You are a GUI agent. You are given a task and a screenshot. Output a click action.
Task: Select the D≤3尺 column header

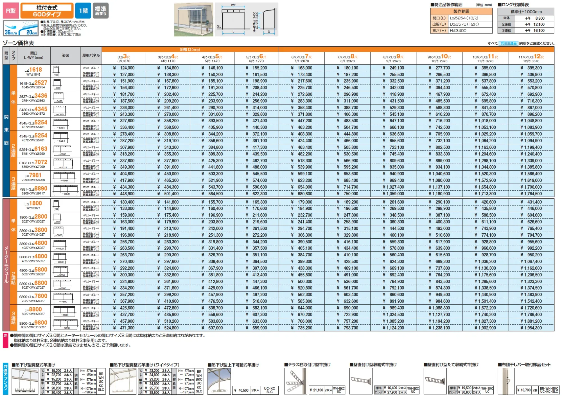coord(124,58)
